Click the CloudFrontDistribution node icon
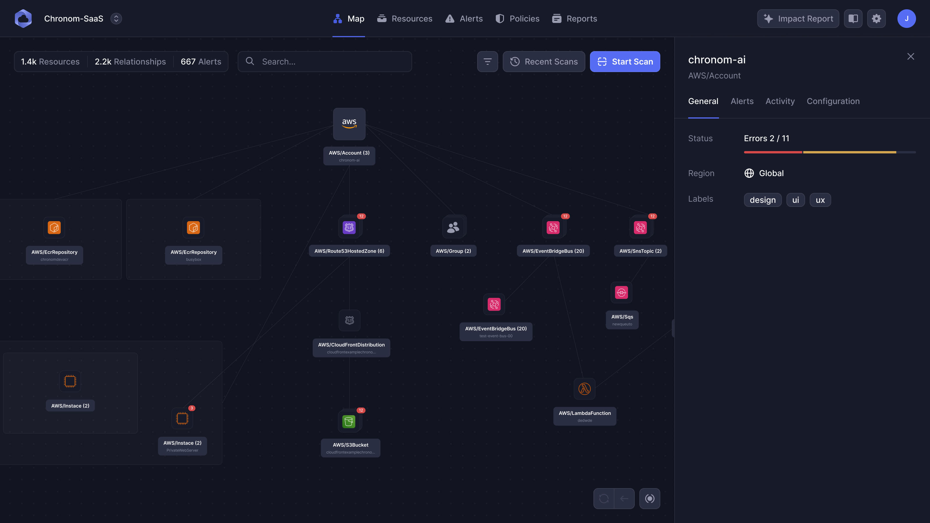This screenshot has width=930, height=523. [349, 320]
